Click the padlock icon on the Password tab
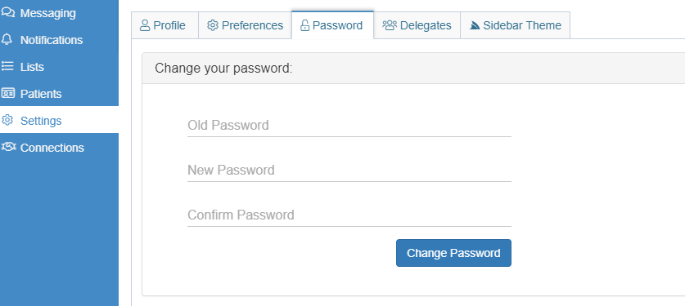The height and width of the screenshot is (306, 685). pyautogui.click(x=304, y=25)
